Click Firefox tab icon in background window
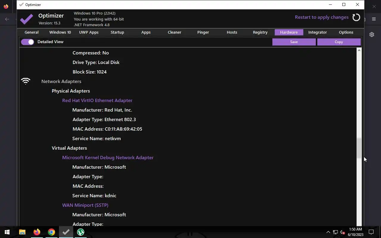The image size is (381, 238). [6, 6]
